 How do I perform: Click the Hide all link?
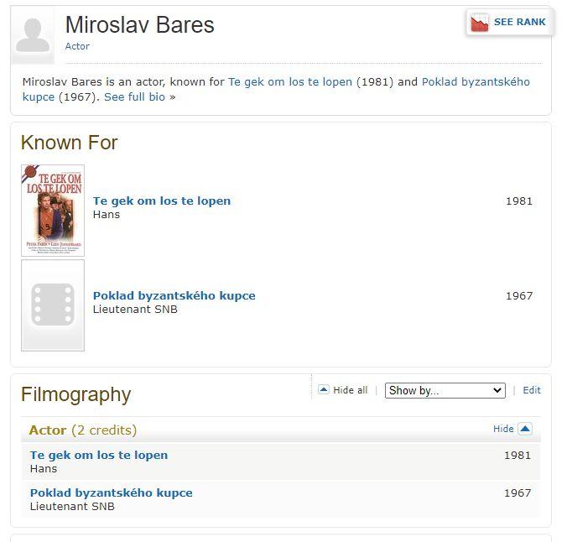point(351,390)
